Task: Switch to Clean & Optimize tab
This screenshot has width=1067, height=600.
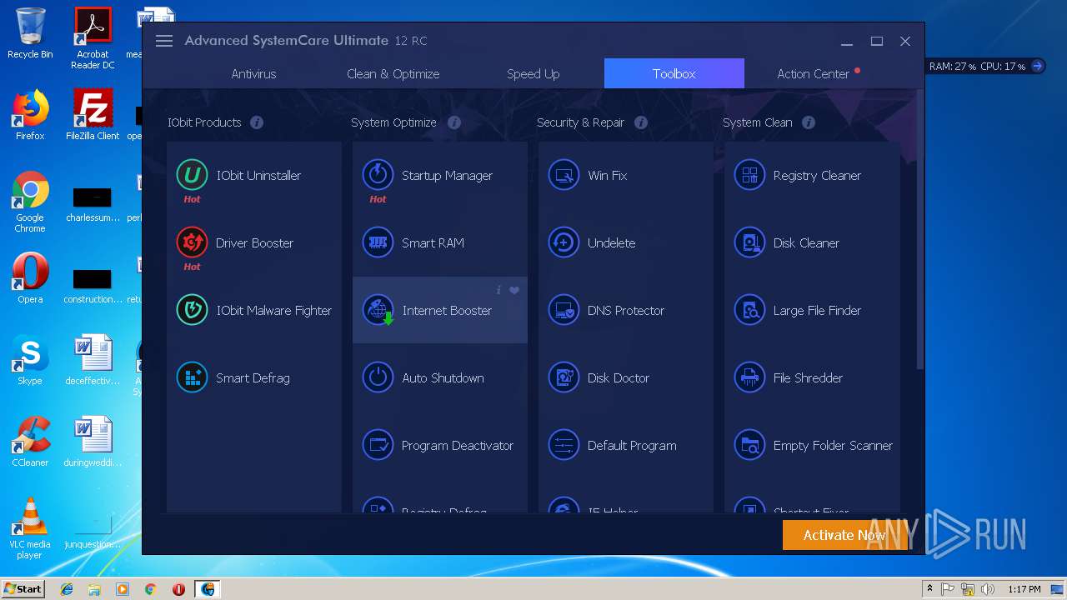Action: click(393, 73)
